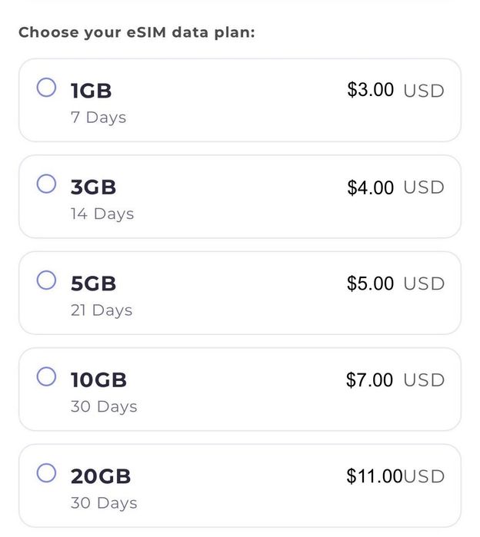Tap the 30 Days label under 10GB
The image size is (480, 537).
(103, 406)
